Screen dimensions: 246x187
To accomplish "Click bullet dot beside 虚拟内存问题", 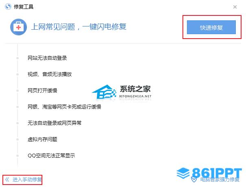I will tap(18, 139).
